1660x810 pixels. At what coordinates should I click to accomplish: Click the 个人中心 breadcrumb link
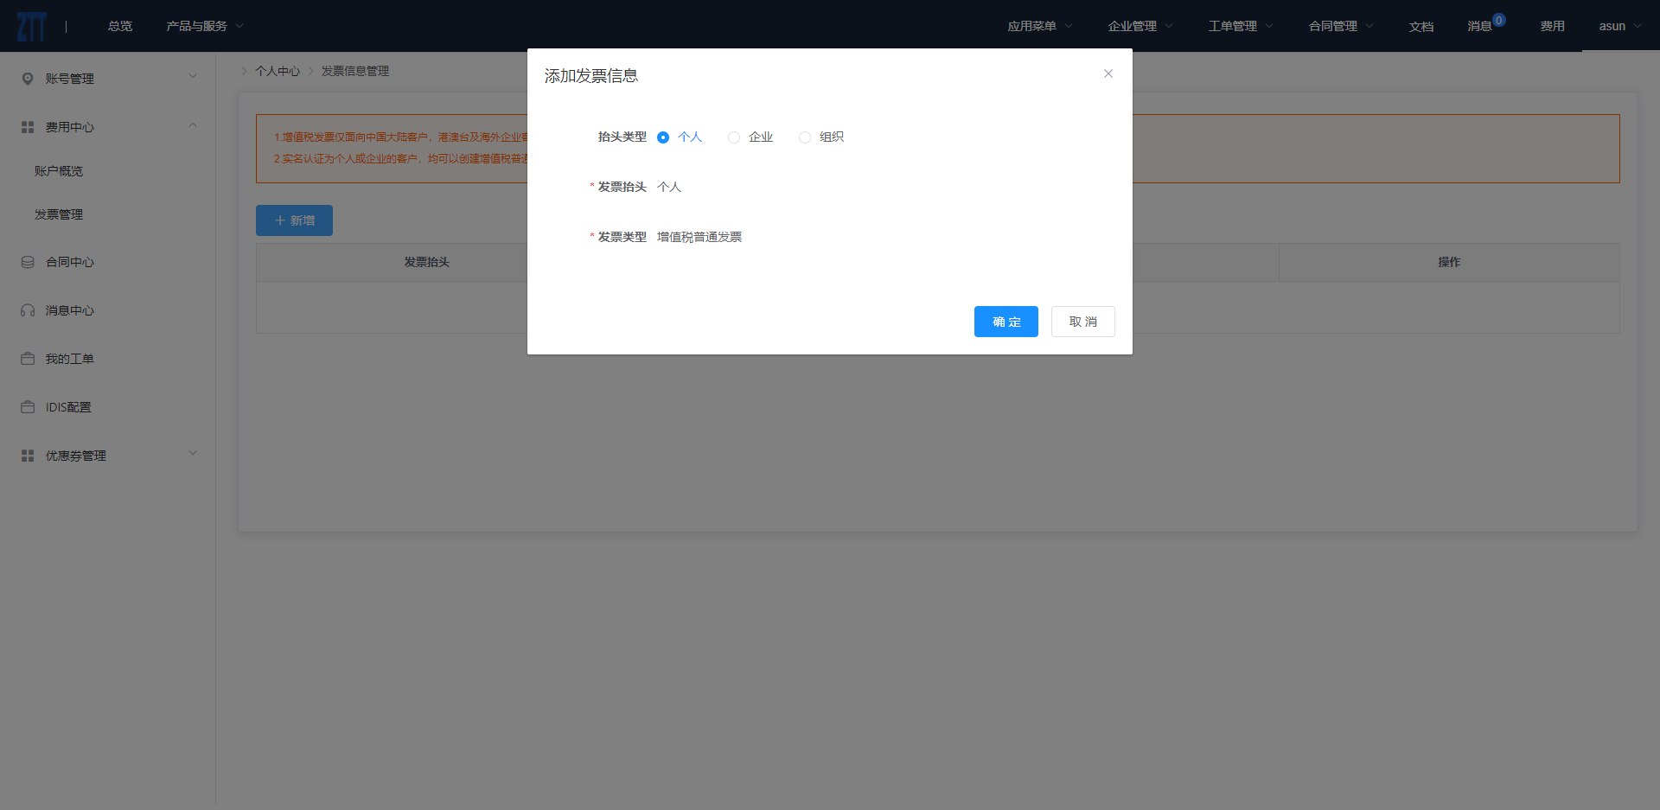[x=278, y=71]
